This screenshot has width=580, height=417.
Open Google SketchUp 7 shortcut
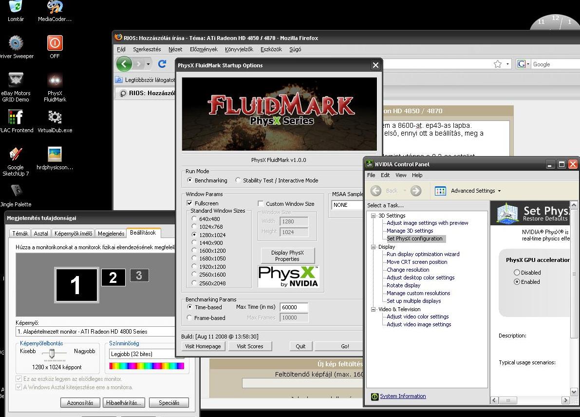coord(16,154)
